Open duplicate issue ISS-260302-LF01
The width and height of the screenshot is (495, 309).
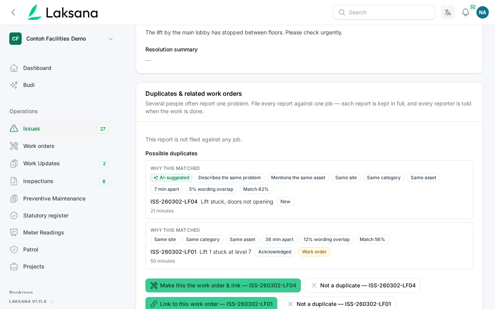click(x=173, y=252)
